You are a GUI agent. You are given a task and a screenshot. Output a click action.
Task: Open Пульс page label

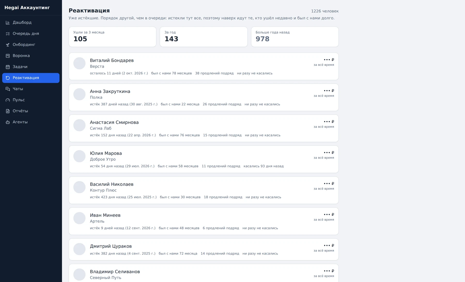[19, 100]
